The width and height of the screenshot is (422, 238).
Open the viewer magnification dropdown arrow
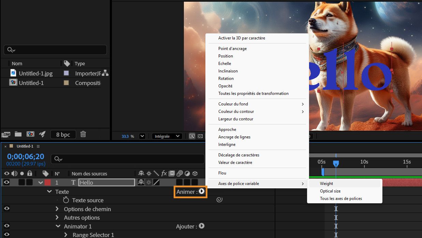tap(142, 136)
